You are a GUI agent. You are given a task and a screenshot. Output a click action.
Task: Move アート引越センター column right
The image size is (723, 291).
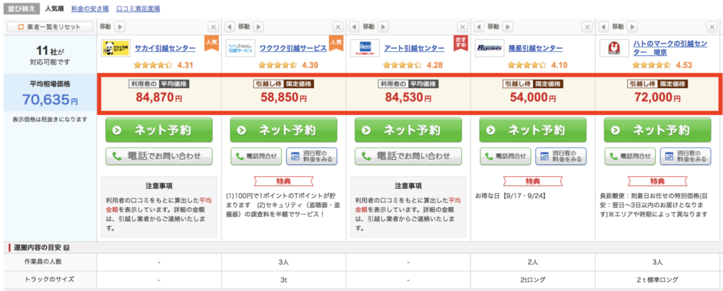point(383,27)
